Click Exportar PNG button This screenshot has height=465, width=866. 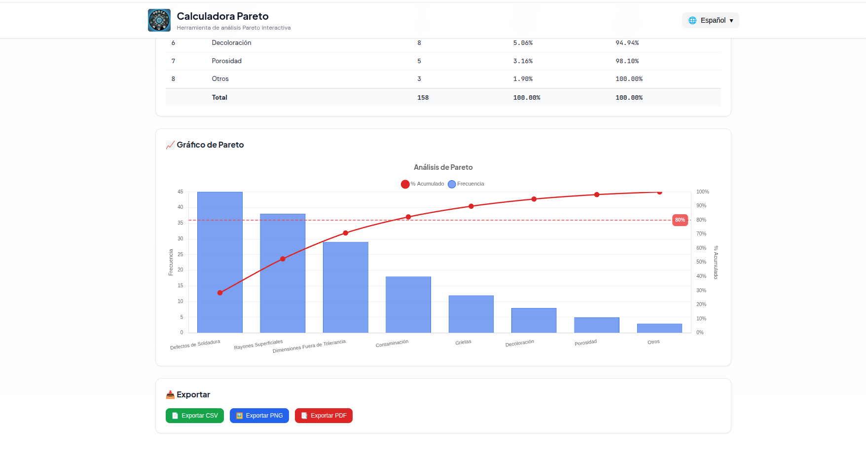tap(259, 416)
